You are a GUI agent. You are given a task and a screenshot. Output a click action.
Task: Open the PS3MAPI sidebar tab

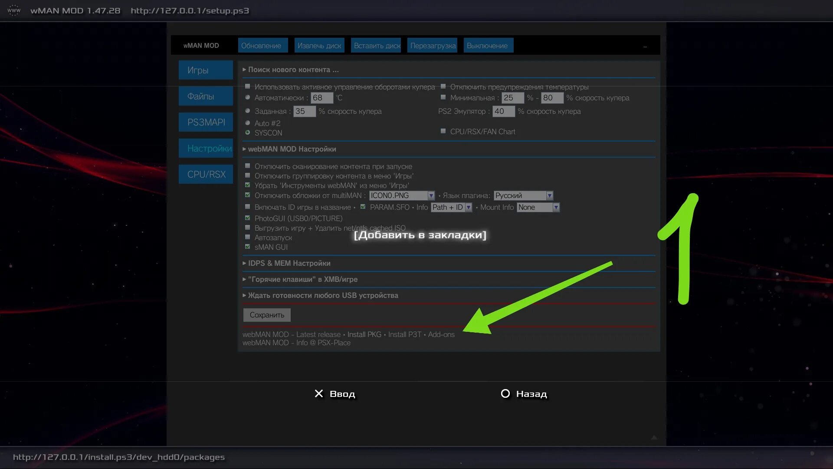coord(206,122)
